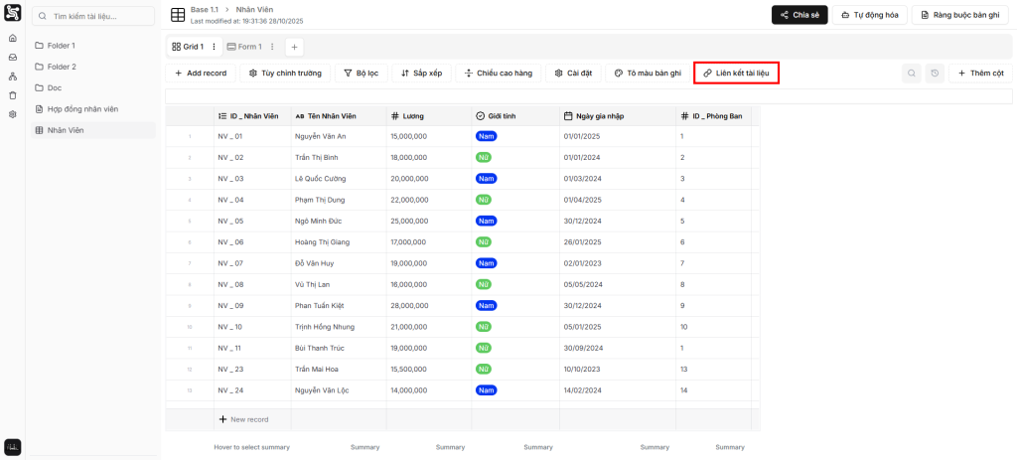Screen dimensions: 1017x460
Task: Open the Grid 1 three-dot options menu
Action: 214,47
